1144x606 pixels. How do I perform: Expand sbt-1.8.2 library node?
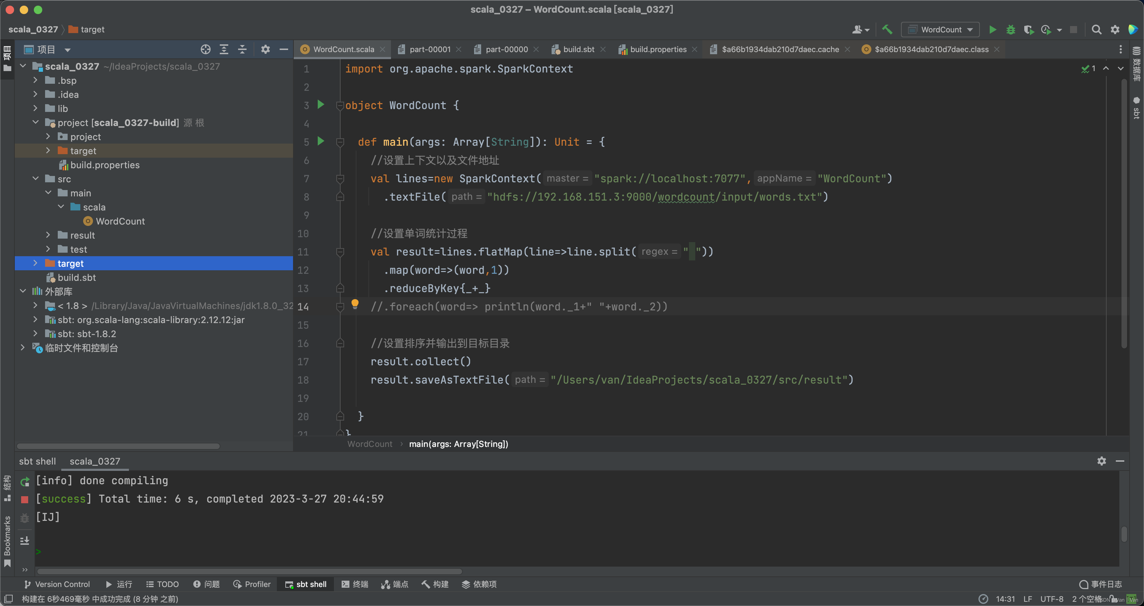click(x=36, y=334)
